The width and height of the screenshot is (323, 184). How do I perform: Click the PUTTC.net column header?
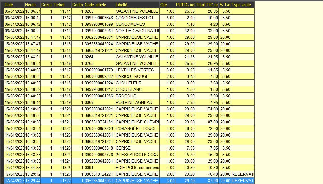click(185, 5)
